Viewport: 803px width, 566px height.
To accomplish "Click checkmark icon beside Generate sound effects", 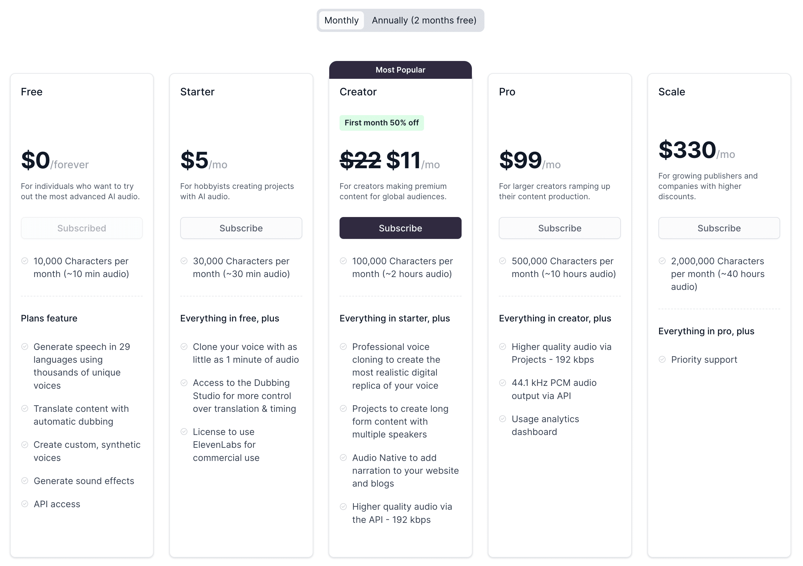I will click(x=24, y=481).
